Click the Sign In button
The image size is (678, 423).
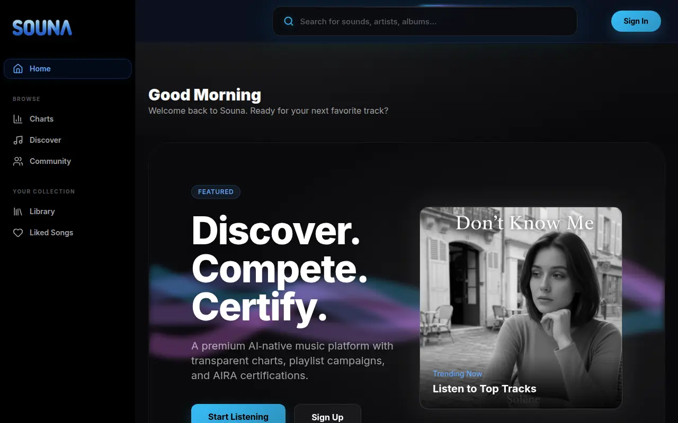click(x=636, y=21)
